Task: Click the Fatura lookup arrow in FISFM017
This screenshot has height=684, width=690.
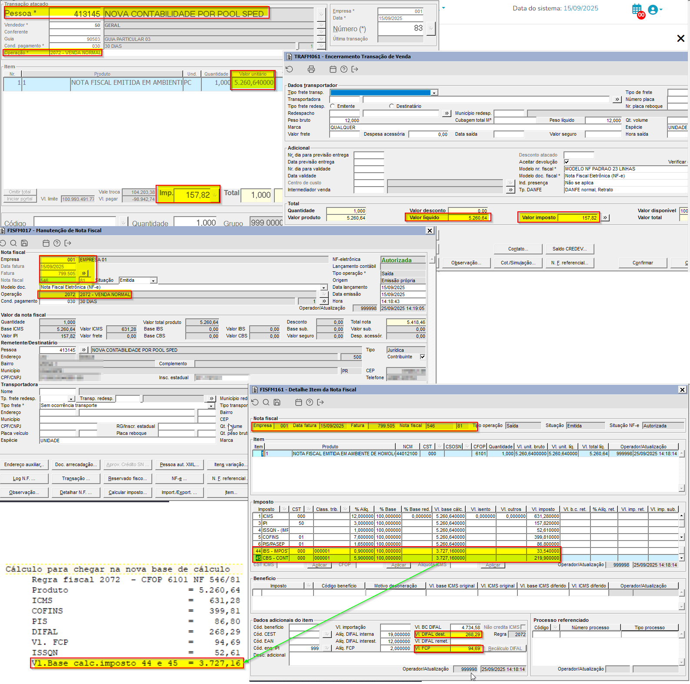Action: (83, 273)
